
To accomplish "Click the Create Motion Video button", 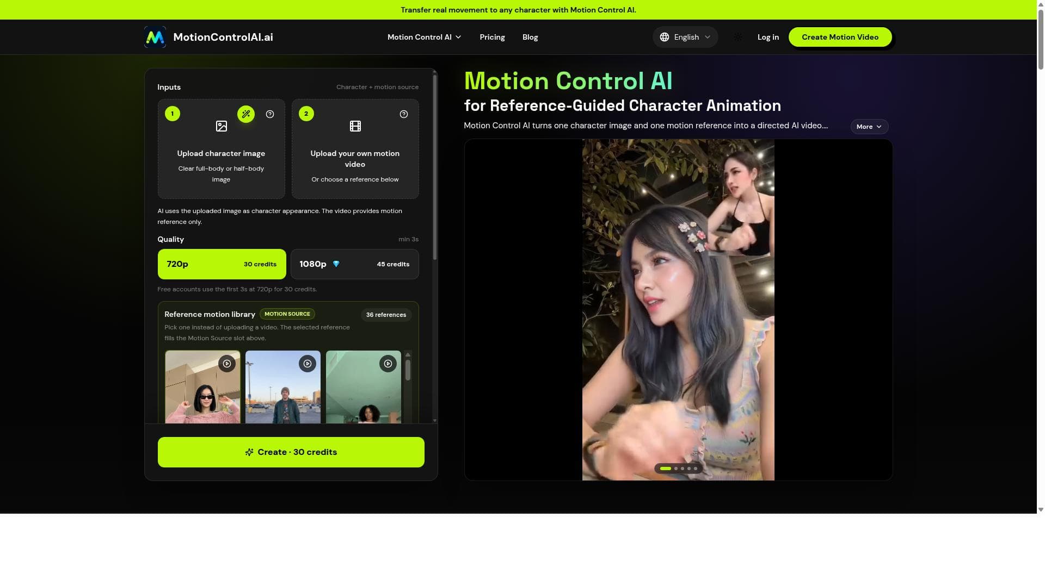I will 840,37.
